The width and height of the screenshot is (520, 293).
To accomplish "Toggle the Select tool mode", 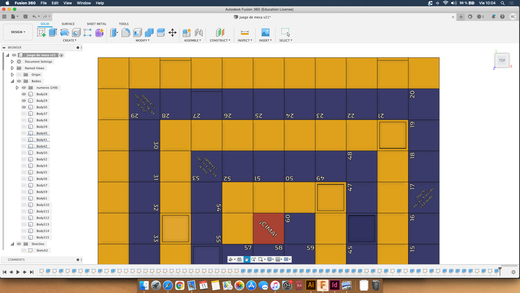I will (x=285, y=32).
